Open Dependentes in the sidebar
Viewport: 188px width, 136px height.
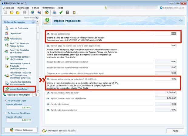15,33
